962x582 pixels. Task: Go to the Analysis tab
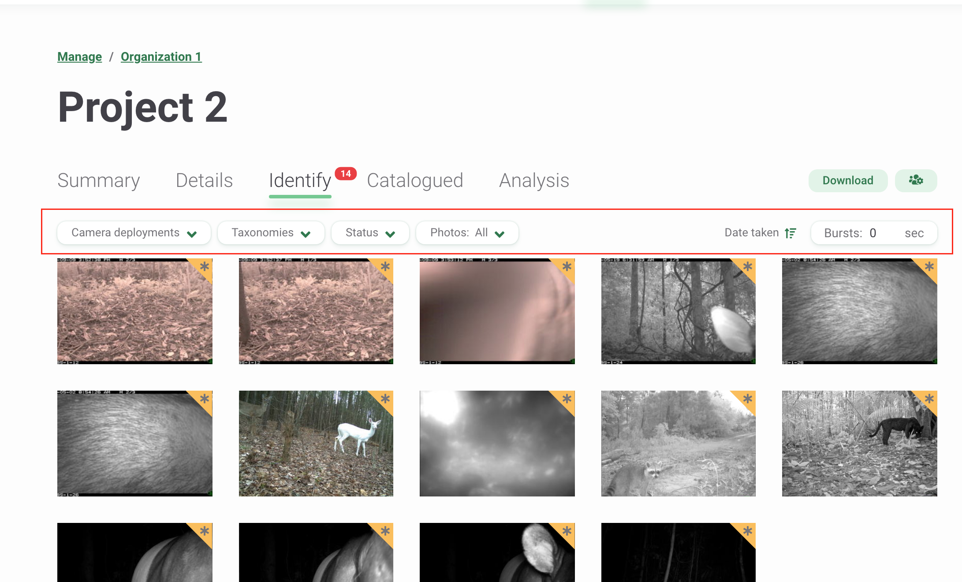[x=534, y=180]
